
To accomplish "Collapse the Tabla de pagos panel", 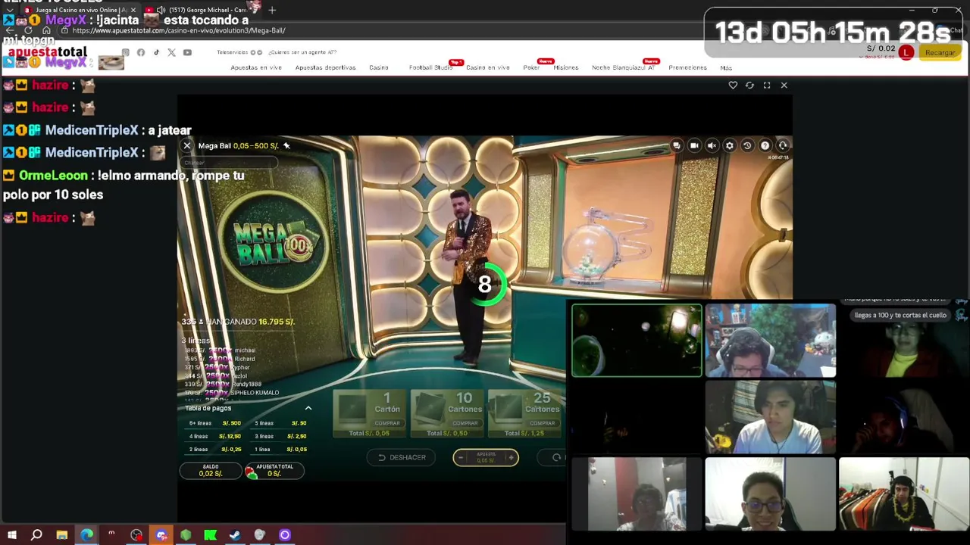I will tap(308, 408).
